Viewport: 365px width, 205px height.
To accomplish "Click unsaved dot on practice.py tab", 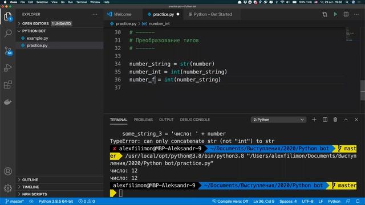I will pyautogui.click(x=178, y=14).
